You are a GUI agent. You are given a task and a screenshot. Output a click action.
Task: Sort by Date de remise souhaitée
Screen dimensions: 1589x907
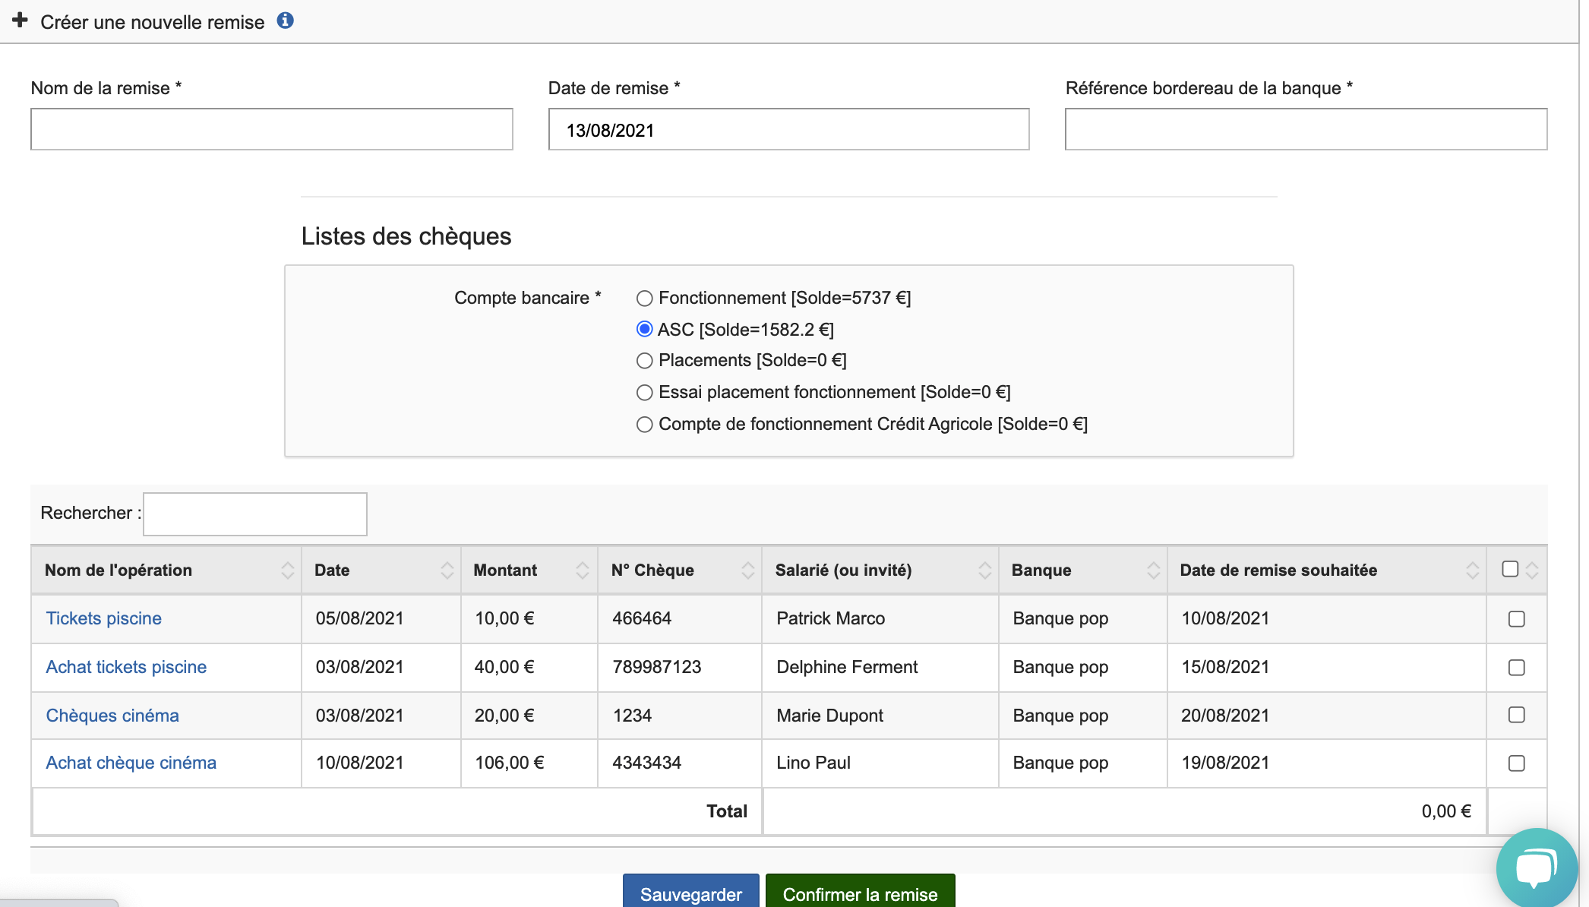click(x=1472, y=570)
